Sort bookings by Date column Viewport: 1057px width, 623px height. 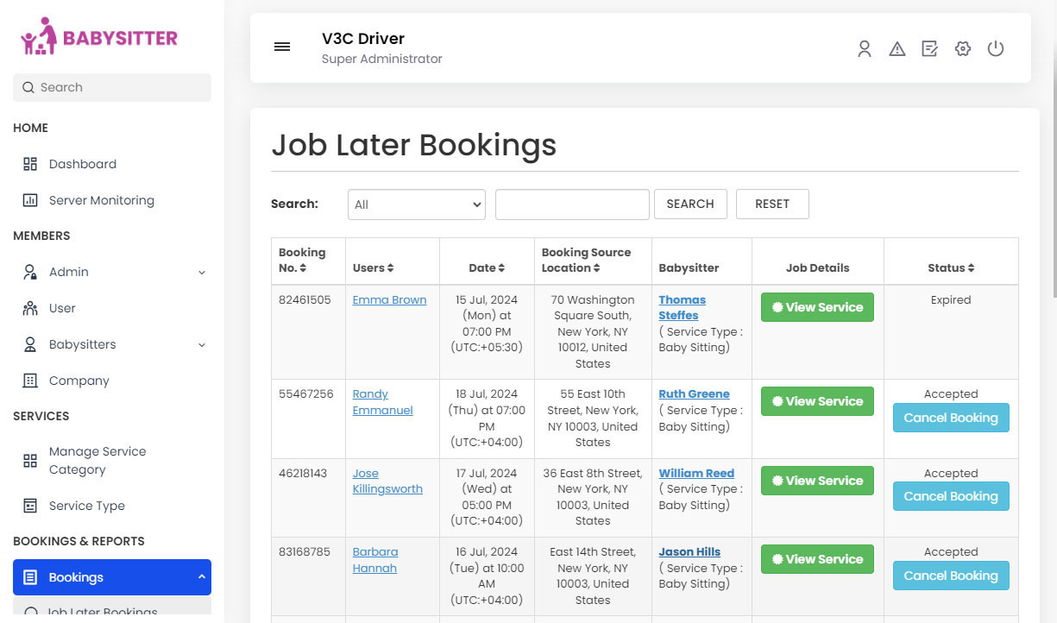pyautogui.click(x=500, y=267)
